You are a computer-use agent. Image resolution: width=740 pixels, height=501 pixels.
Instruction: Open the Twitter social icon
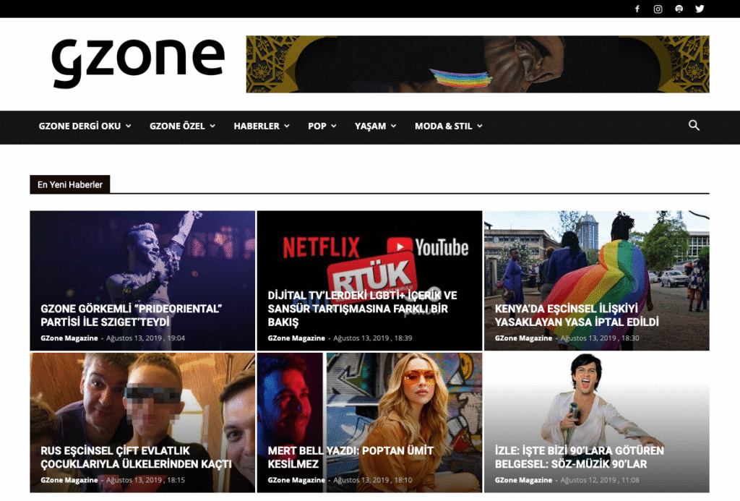700,9
